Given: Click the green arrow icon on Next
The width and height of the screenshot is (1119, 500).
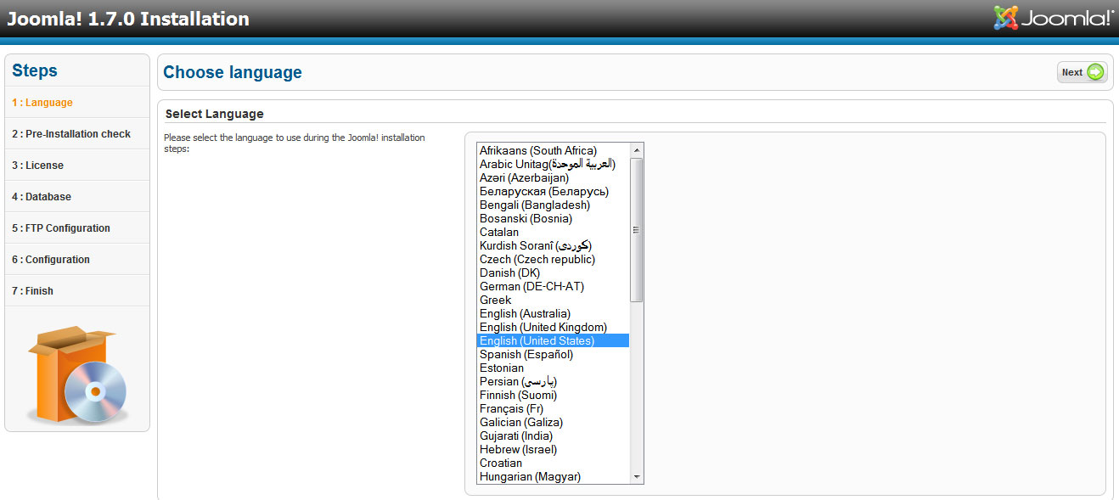Looking at the screenshot, I should [1095, 72].
